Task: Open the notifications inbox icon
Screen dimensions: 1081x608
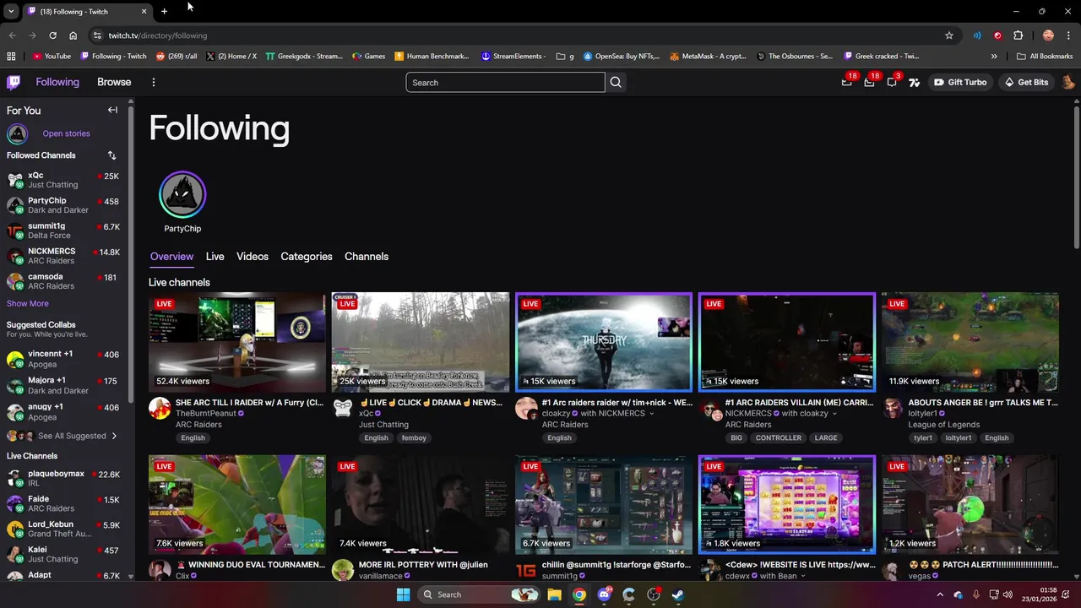Action: tap(869, 82)
